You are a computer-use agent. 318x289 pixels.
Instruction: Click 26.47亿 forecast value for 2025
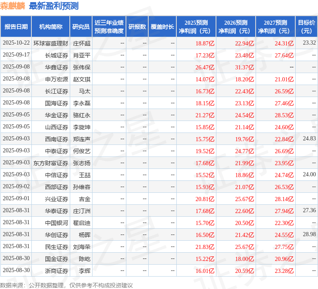click(205, 67)
